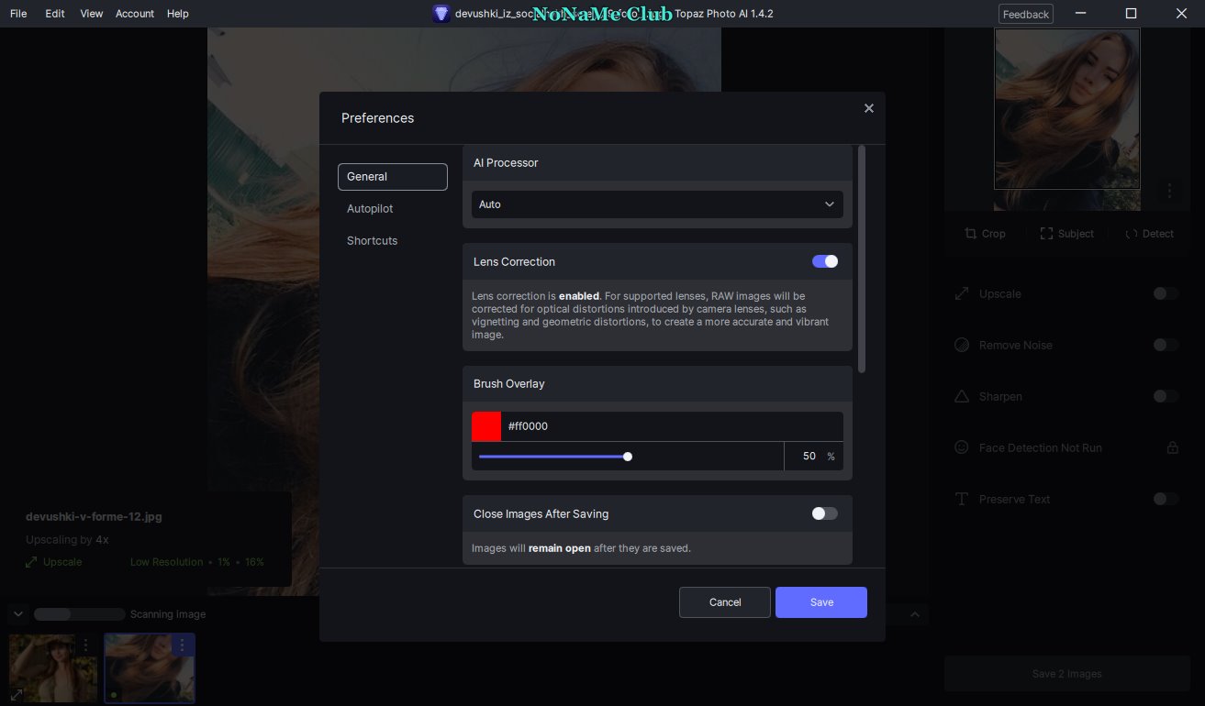Click the devushki-v-forme-12.jpg filename
The image size is (1205, 706).
94,517
